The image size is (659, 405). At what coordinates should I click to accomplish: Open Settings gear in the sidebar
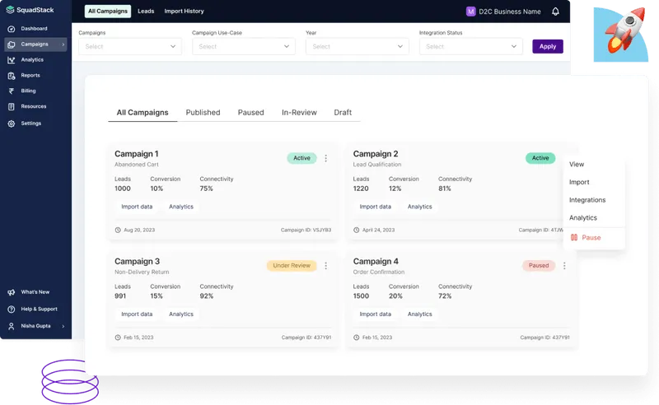coord(12,123)
